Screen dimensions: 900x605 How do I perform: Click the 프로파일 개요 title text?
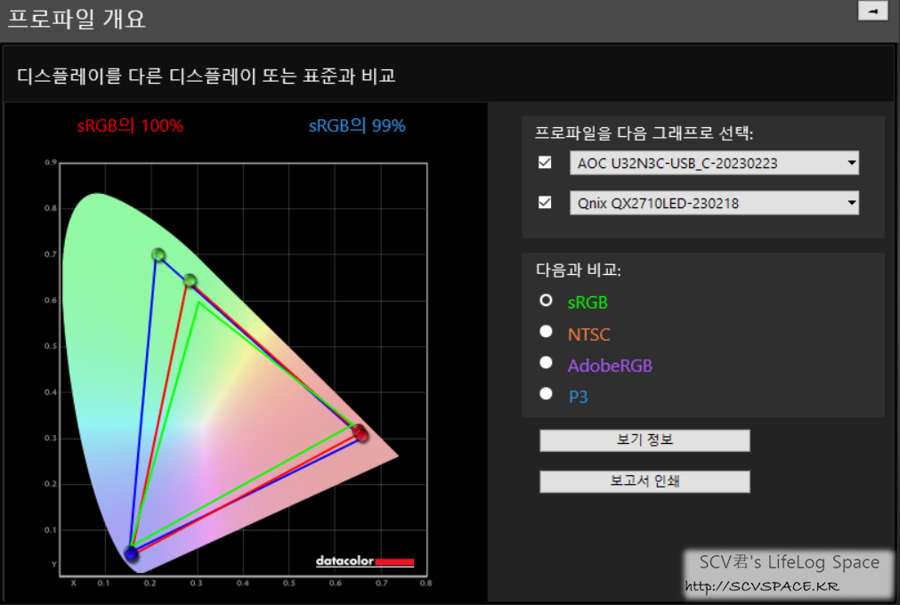tap(77, 19)
